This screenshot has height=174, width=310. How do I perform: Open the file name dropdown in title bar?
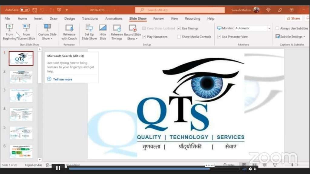coord(114,10)
